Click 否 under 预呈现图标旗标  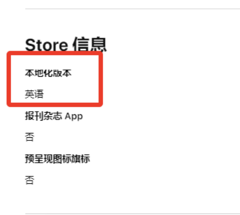(30, 180)
